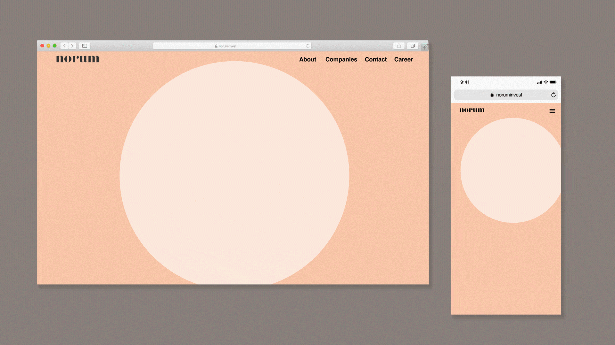Go to the Contact page link
The image size is (615, 345).
coord(376,59)
